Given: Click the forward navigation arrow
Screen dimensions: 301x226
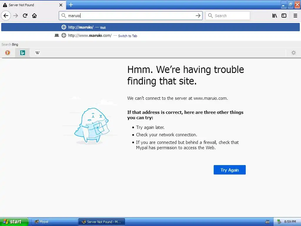Looking at the screenshot, I should 16,16.
